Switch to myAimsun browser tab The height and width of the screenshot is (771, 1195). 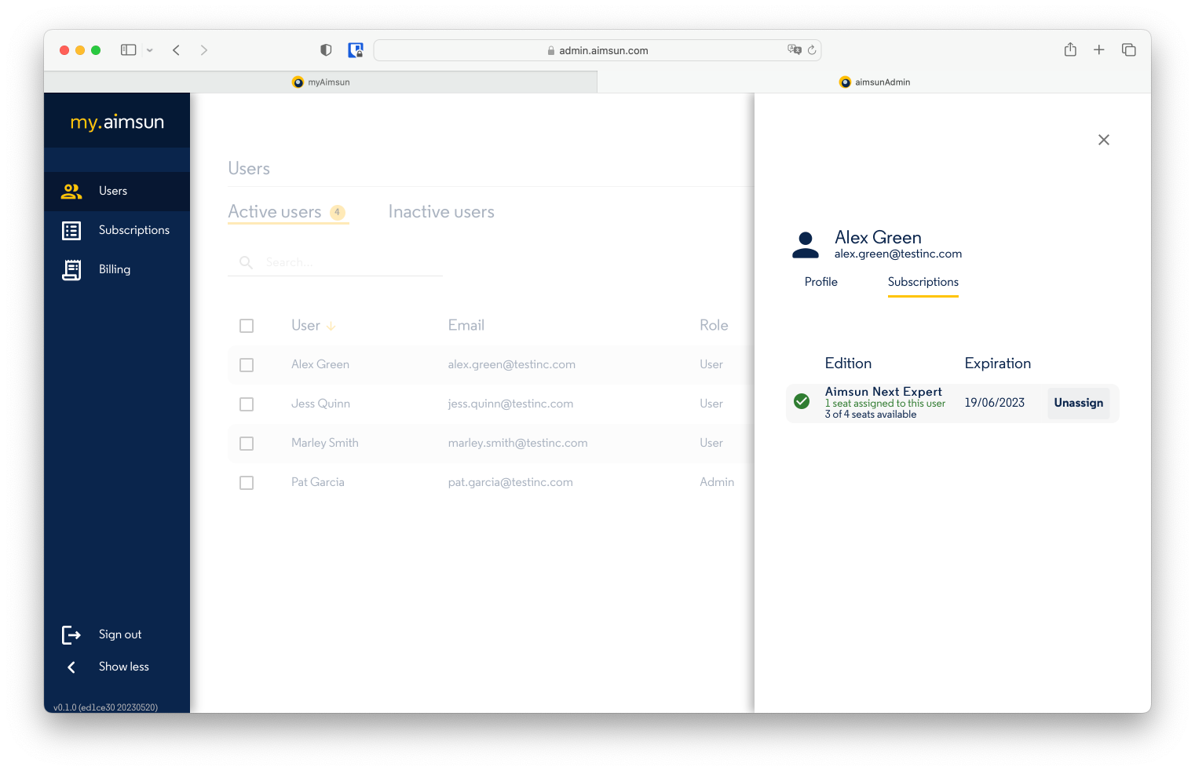coord(320,82)
